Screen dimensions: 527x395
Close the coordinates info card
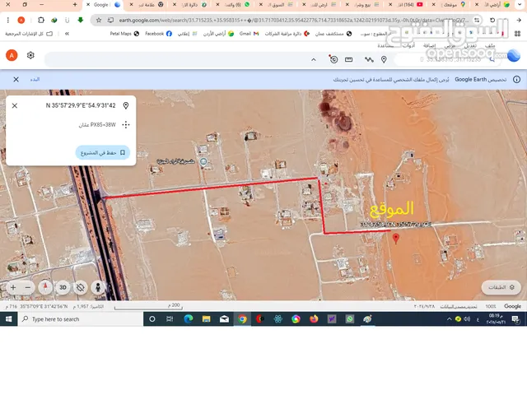click(15, 105)
